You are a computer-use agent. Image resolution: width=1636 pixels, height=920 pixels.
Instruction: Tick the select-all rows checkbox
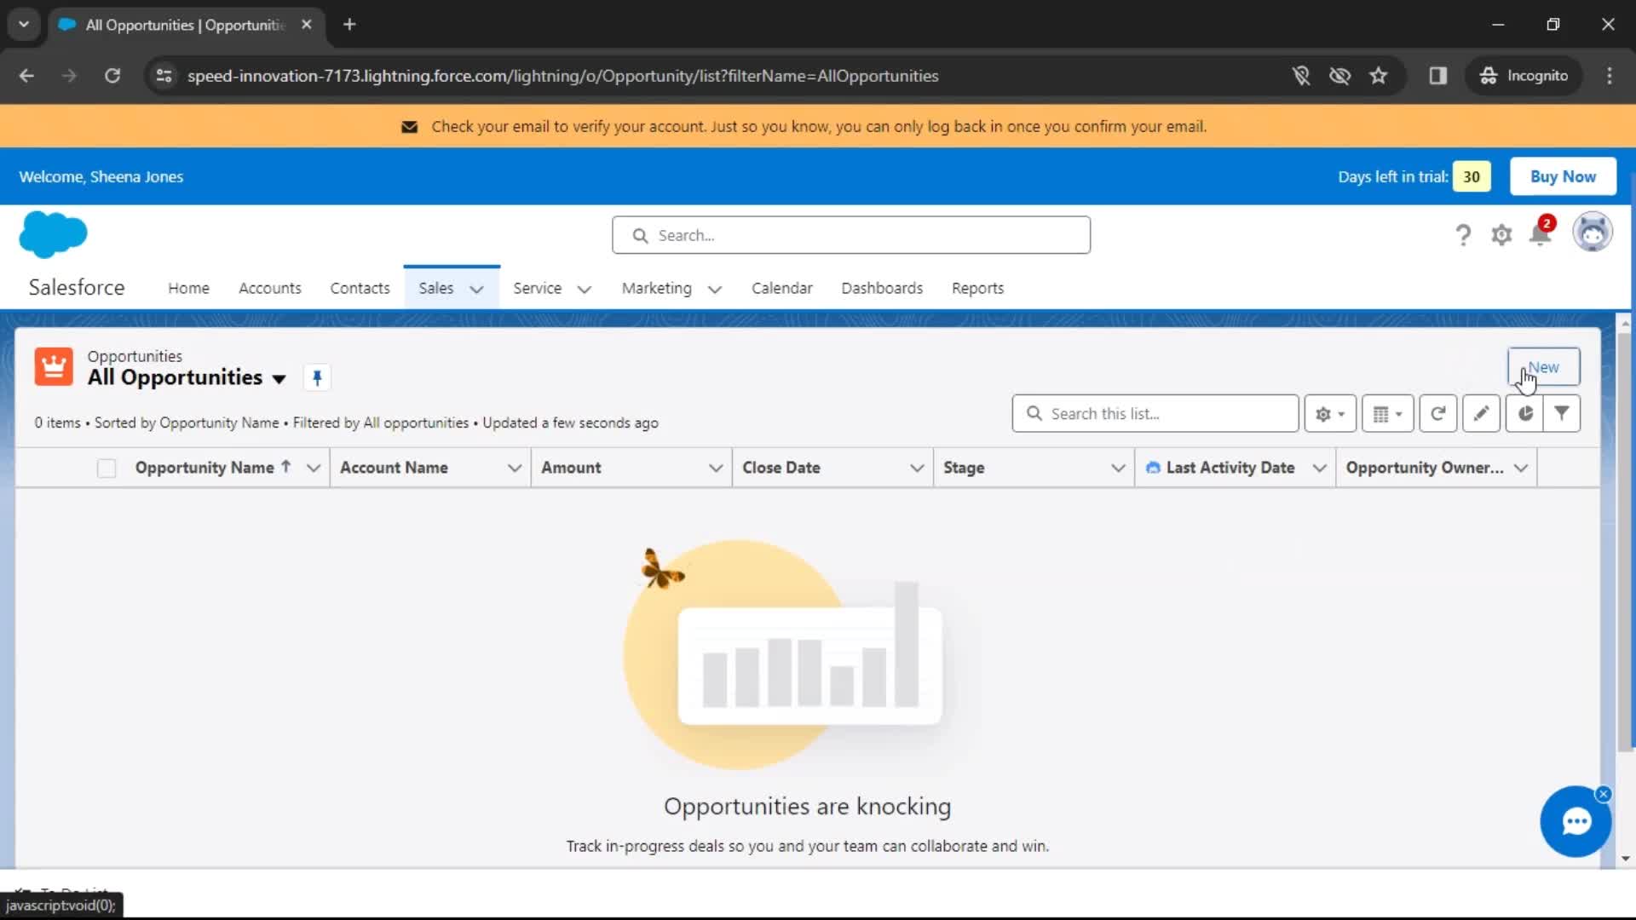tap(107, 469)
